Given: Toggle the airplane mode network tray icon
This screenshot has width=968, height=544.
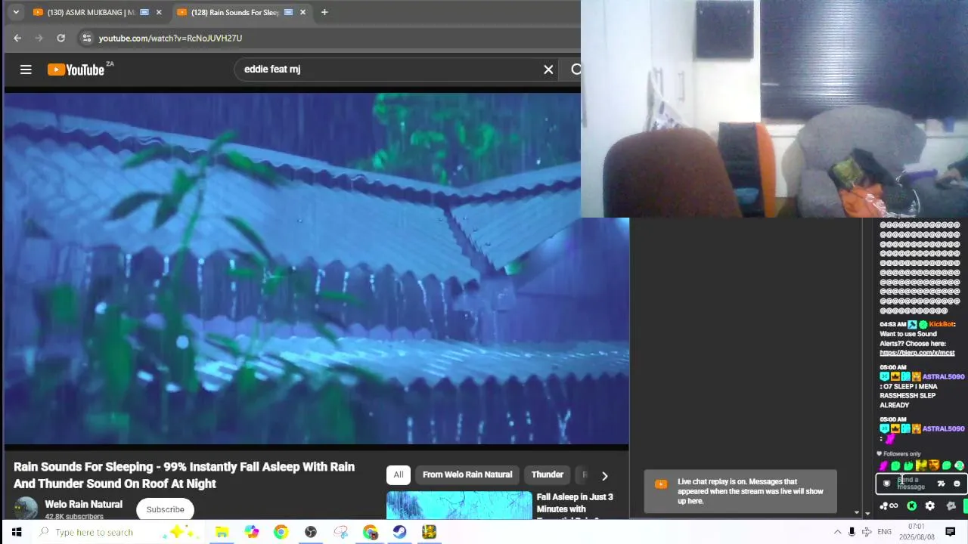Looking at the screenshot, I should pos(867,532).
